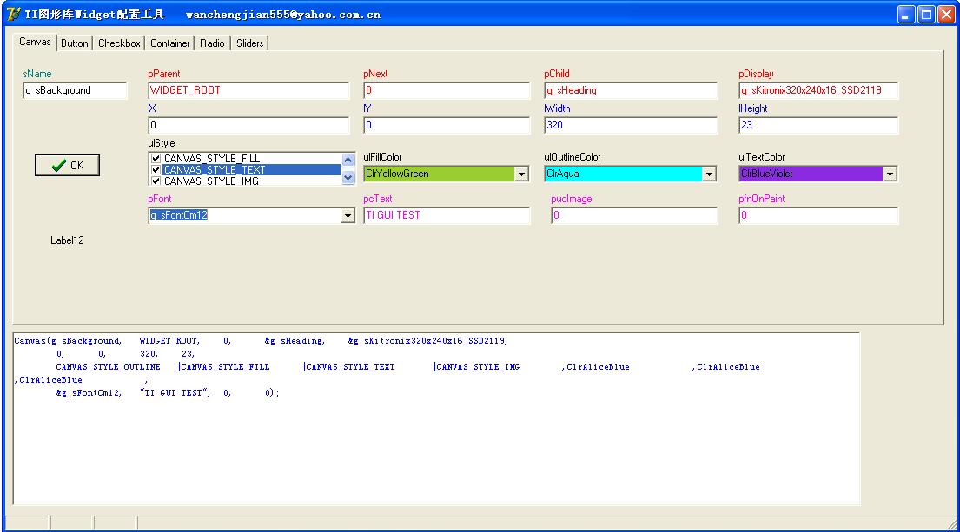Click the Label12 text
The image size is (960, 532).
67,240
